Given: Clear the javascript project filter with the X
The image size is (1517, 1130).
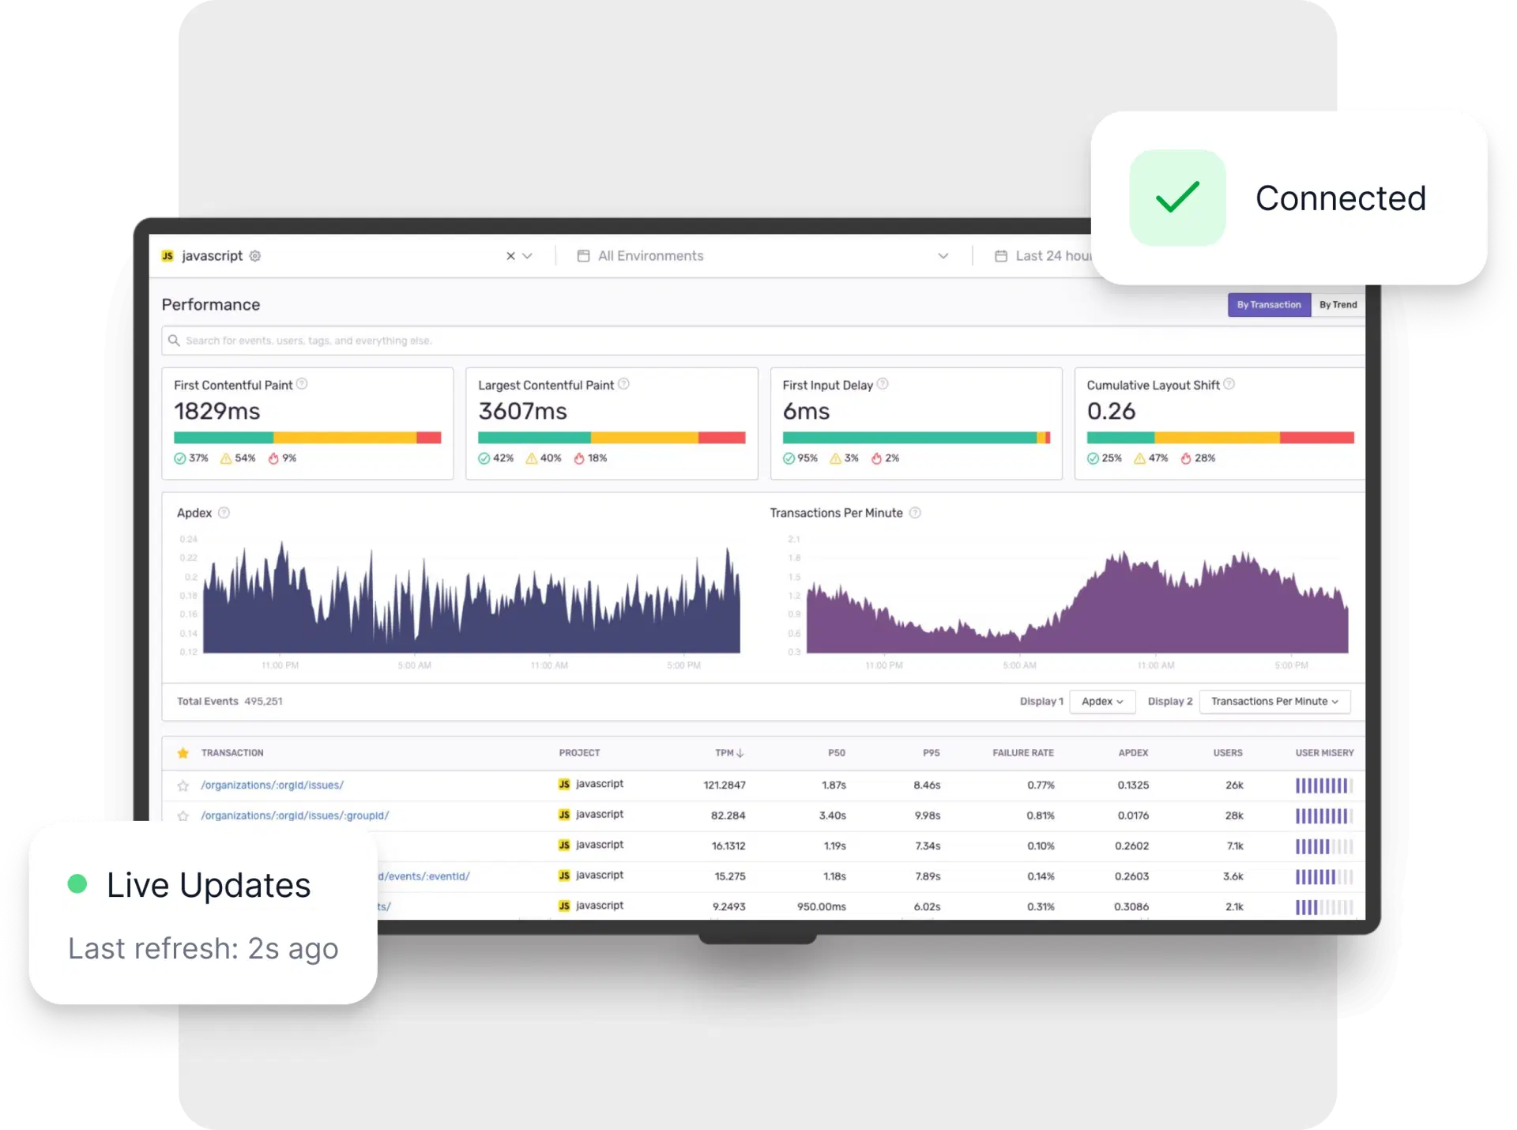Looking at the screenshot, I should [x=510, y=256].
